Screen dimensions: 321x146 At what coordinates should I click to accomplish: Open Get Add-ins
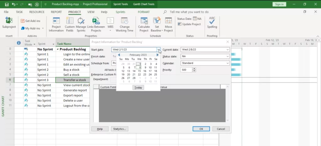(x=30, y=21)
